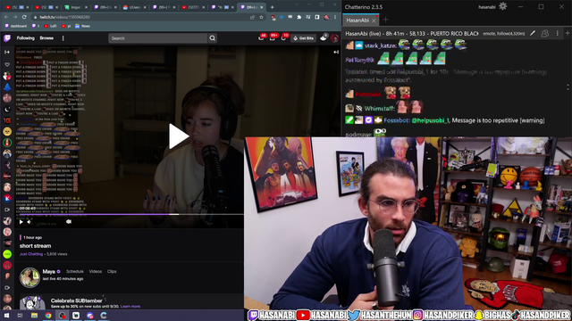Click small play button in player controls
The image size is (572, 321).
pos(21,222)
